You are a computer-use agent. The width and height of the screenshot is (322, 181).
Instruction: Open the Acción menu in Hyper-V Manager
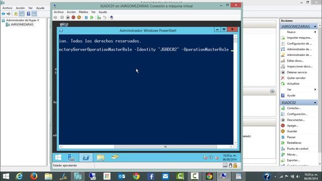click(x=20, y=8)
